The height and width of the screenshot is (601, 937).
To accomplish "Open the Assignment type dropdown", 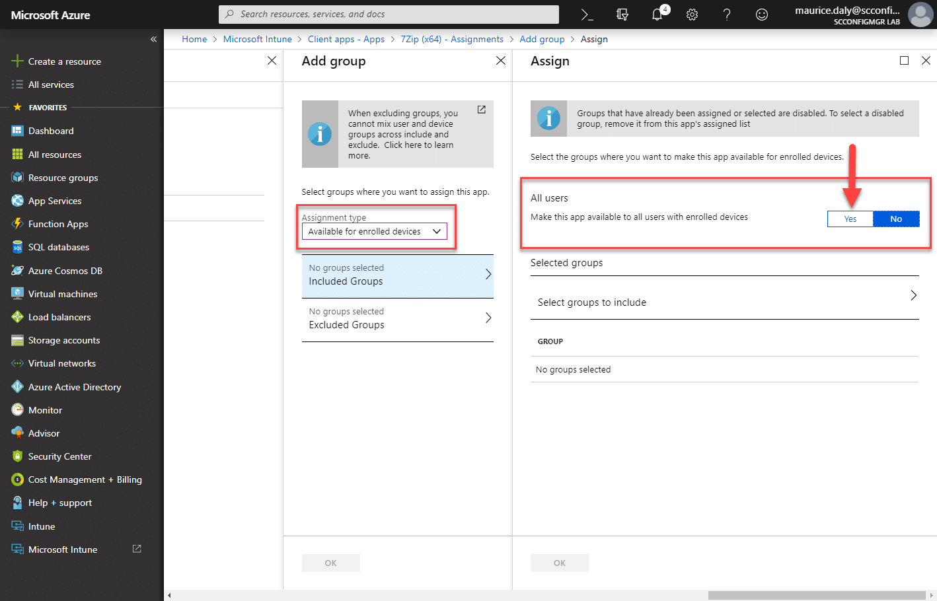I will (375, 231).
